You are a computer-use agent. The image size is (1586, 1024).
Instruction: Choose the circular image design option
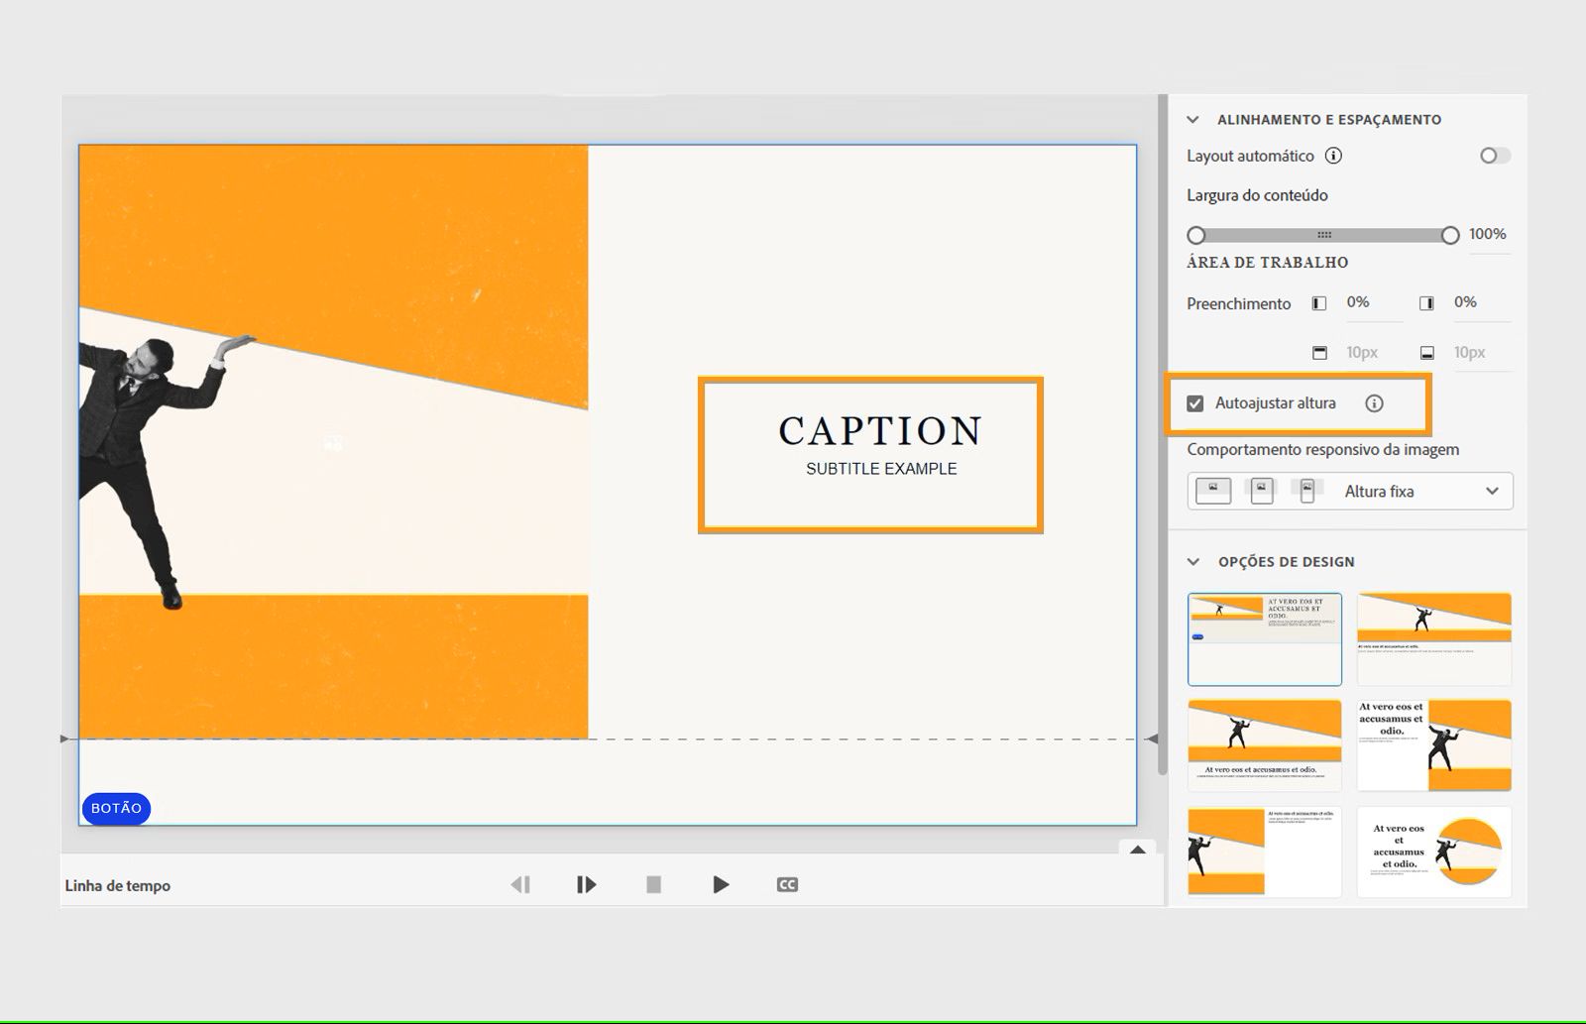coord(1434,852)
